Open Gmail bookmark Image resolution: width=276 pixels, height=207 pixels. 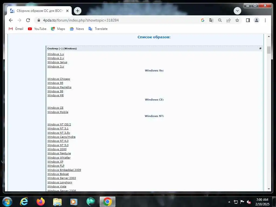coord(16,29)
